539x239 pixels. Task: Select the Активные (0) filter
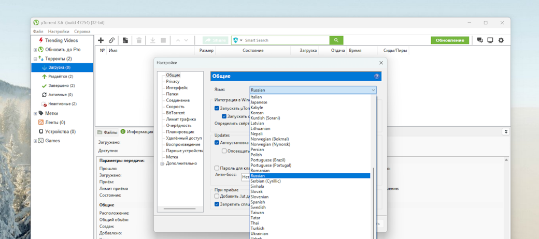click(x=58, y=95)
